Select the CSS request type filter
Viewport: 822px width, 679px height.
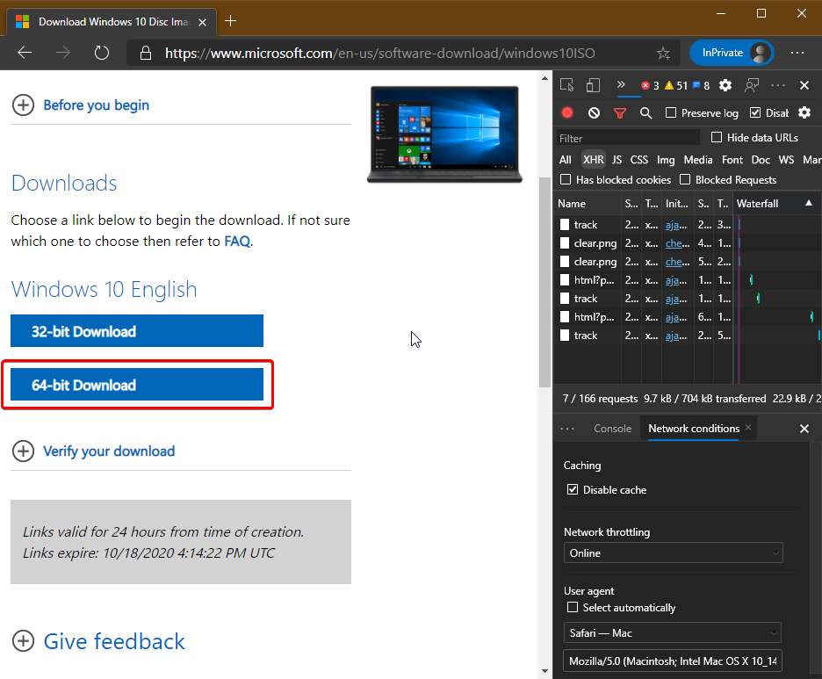(639, 160)
